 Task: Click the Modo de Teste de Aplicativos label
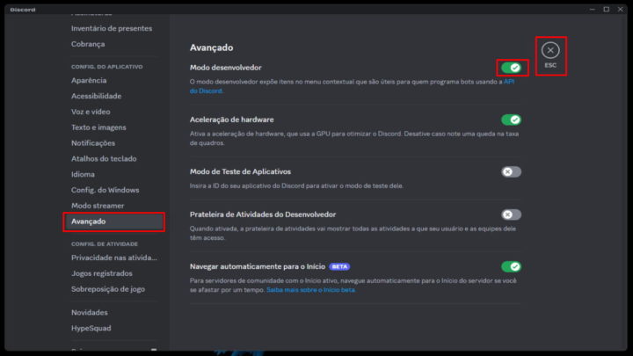tap(240, 172)
